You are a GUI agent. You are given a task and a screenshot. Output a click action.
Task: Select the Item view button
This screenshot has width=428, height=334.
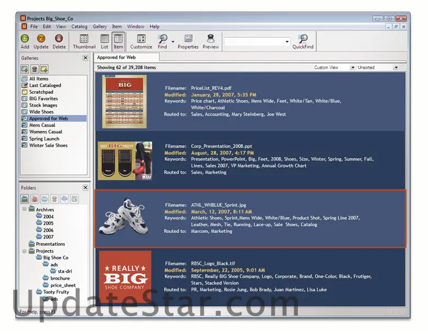click(x=118, y=42)
